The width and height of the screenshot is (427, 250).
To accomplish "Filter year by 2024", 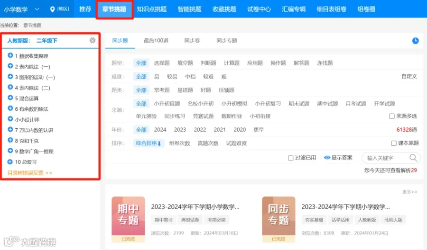I will pyautogui.click(x=160, y=130).
